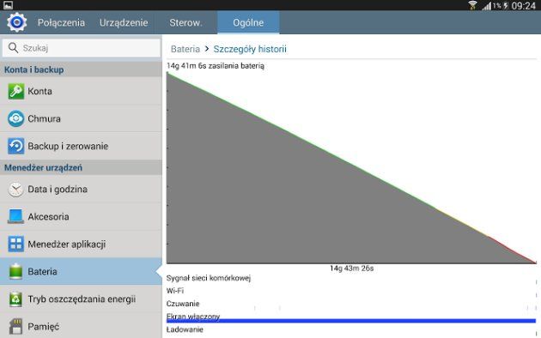Tap the 09:24 clock in status bar

coord(524,5)
